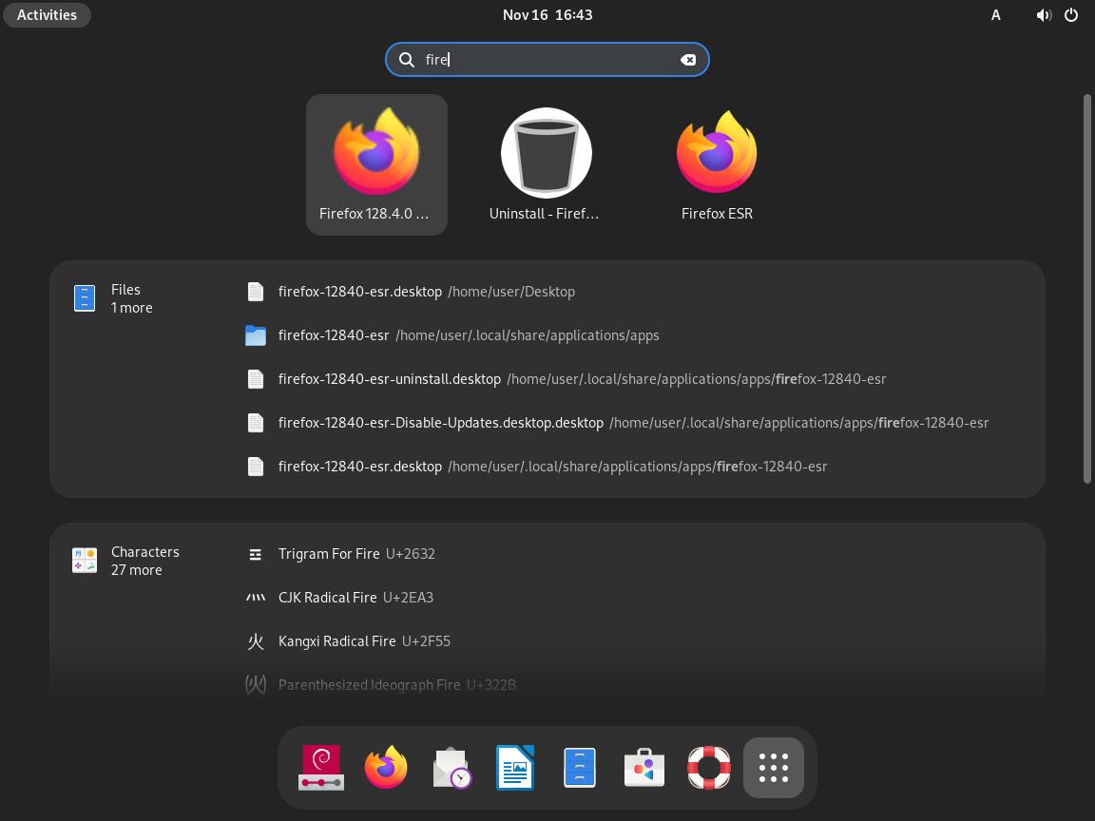Click the search results vertical scrollbar
Viewport: 1095px width, 821px height.
pos(1086,288)
